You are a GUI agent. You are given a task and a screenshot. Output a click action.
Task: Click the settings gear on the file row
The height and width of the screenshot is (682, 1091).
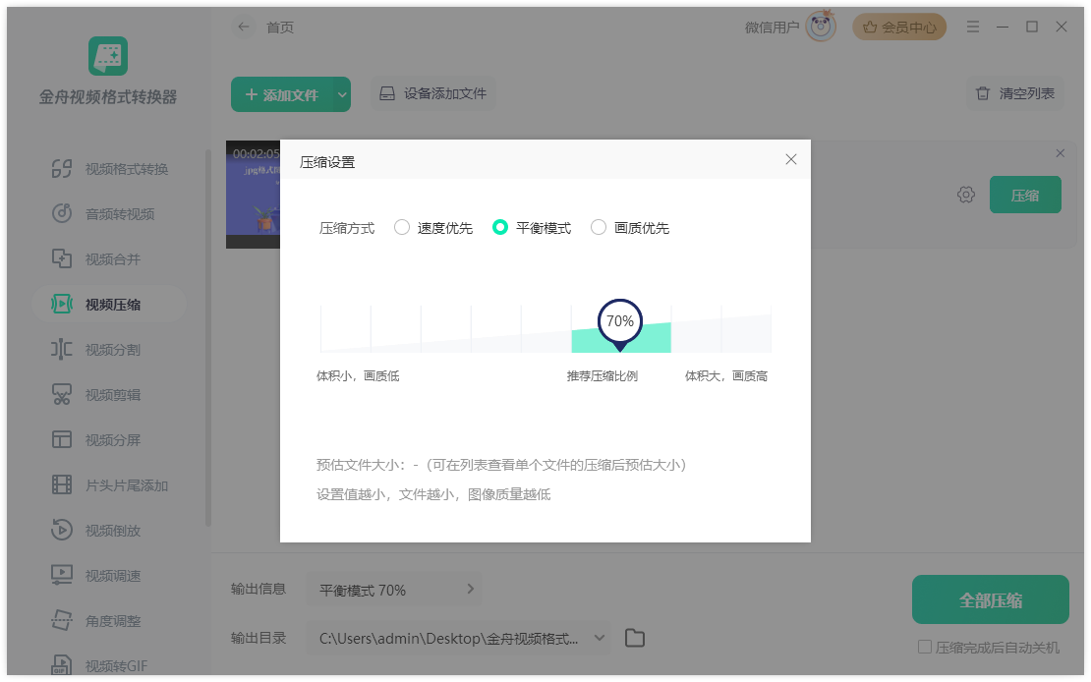tap(966, 195)
